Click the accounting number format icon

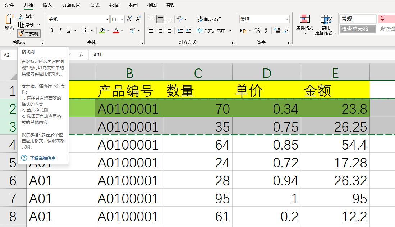(x=243, y=31)
